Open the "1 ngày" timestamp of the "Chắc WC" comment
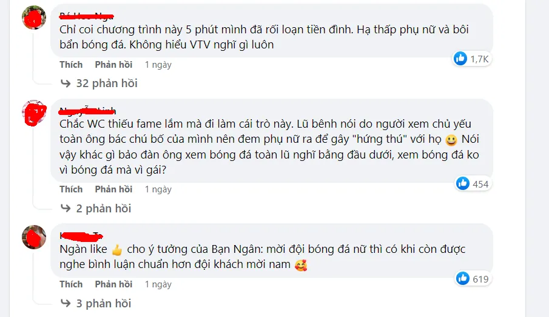Image resolution: width=549 pixels, height=317 pixels. (x=158, y=189)
